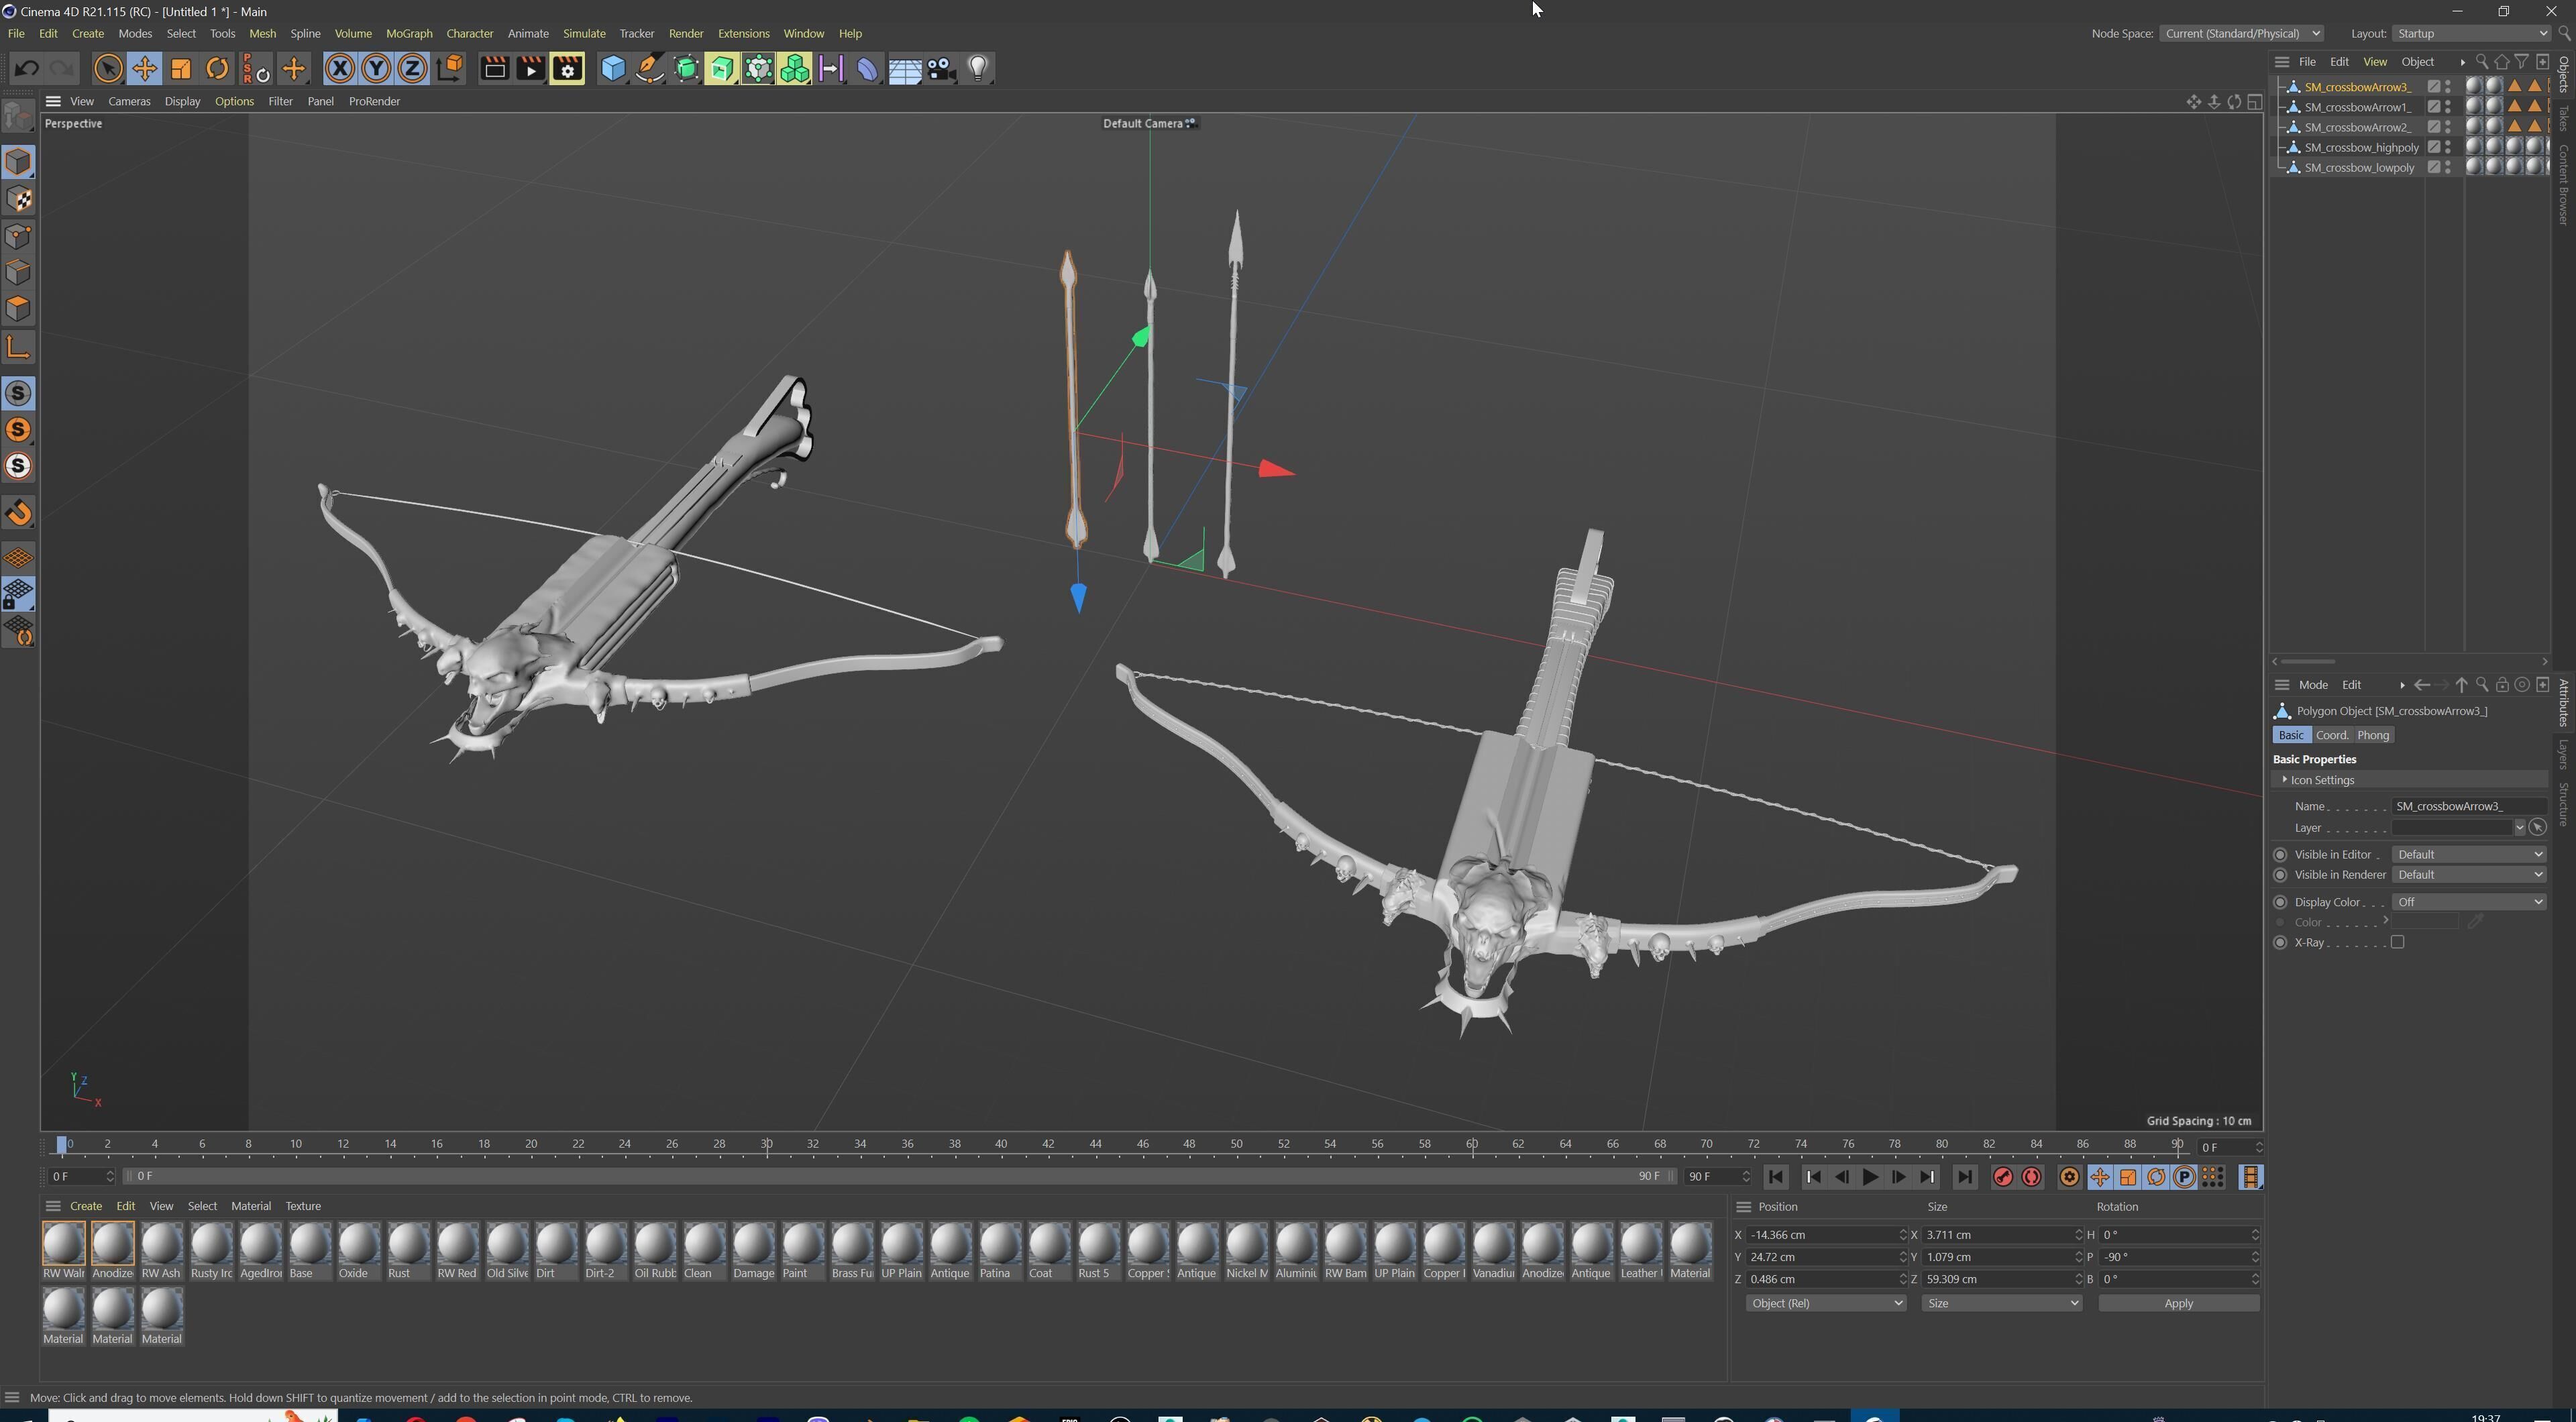
Task: Activate the Scale tool in toolbar
Action: (181, 68)
